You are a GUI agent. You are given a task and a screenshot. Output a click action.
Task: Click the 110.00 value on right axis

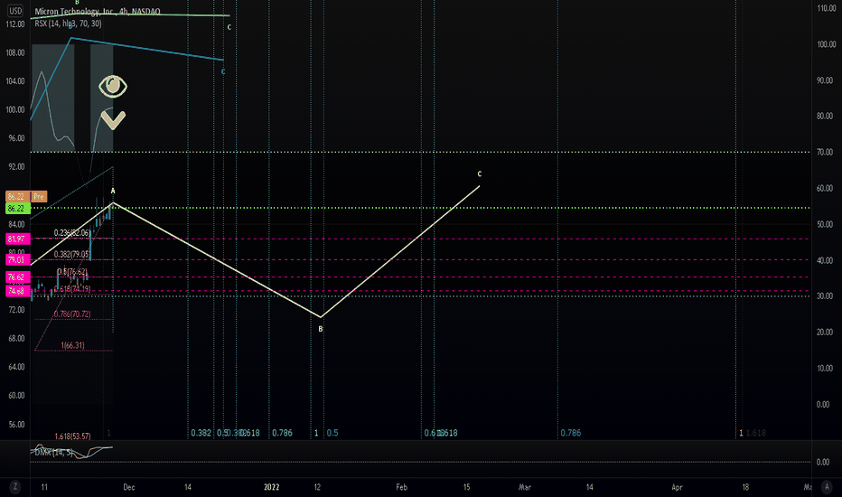(x=827, y=8)
